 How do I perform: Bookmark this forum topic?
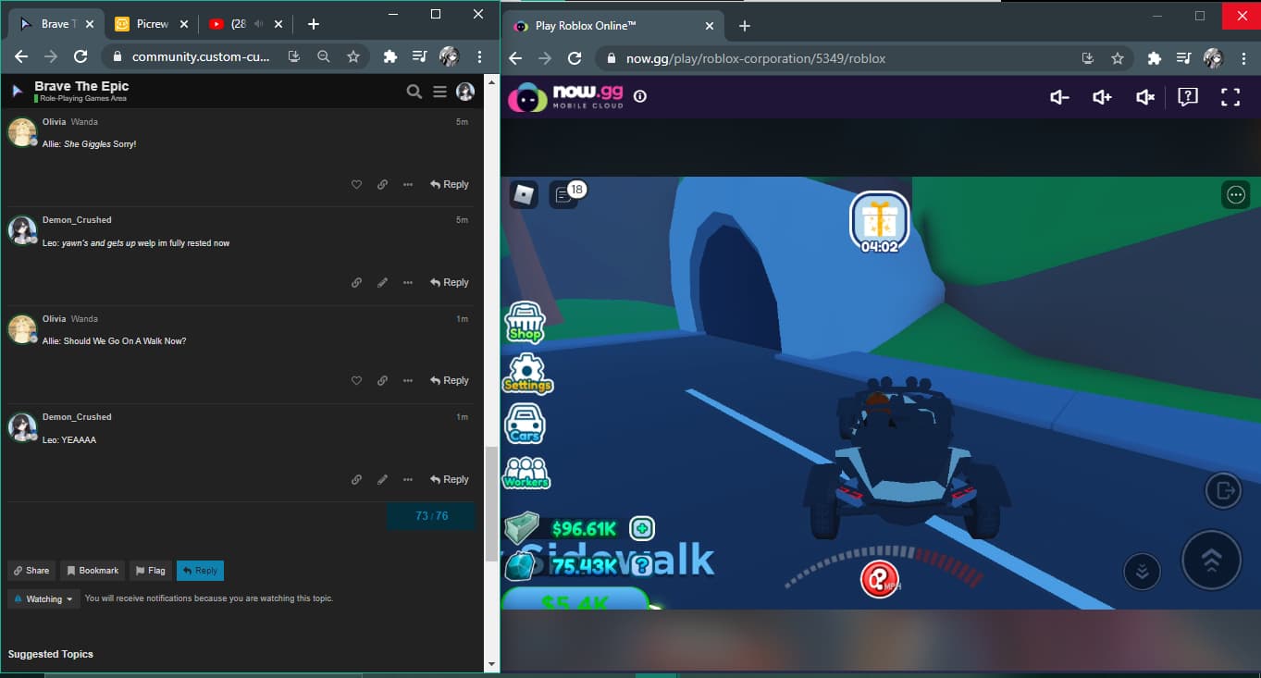point(93,571)
